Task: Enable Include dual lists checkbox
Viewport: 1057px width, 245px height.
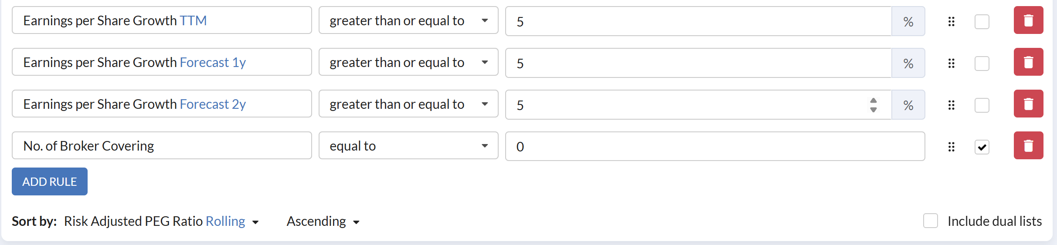Action: pyautogui.click(x=931, y=221)
